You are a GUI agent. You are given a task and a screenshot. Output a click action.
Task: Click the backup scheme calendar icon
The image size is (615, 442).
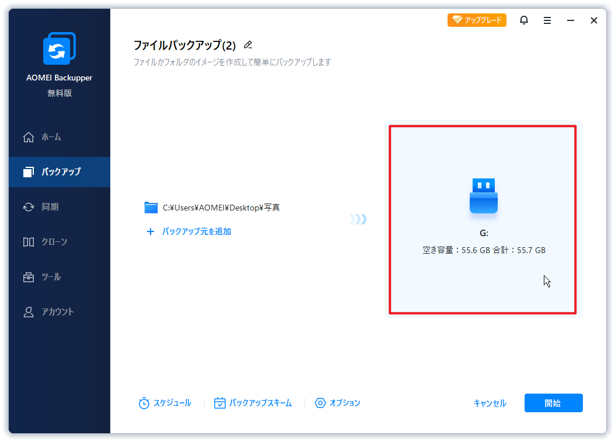pyautogui.click(x=219, y=403)
